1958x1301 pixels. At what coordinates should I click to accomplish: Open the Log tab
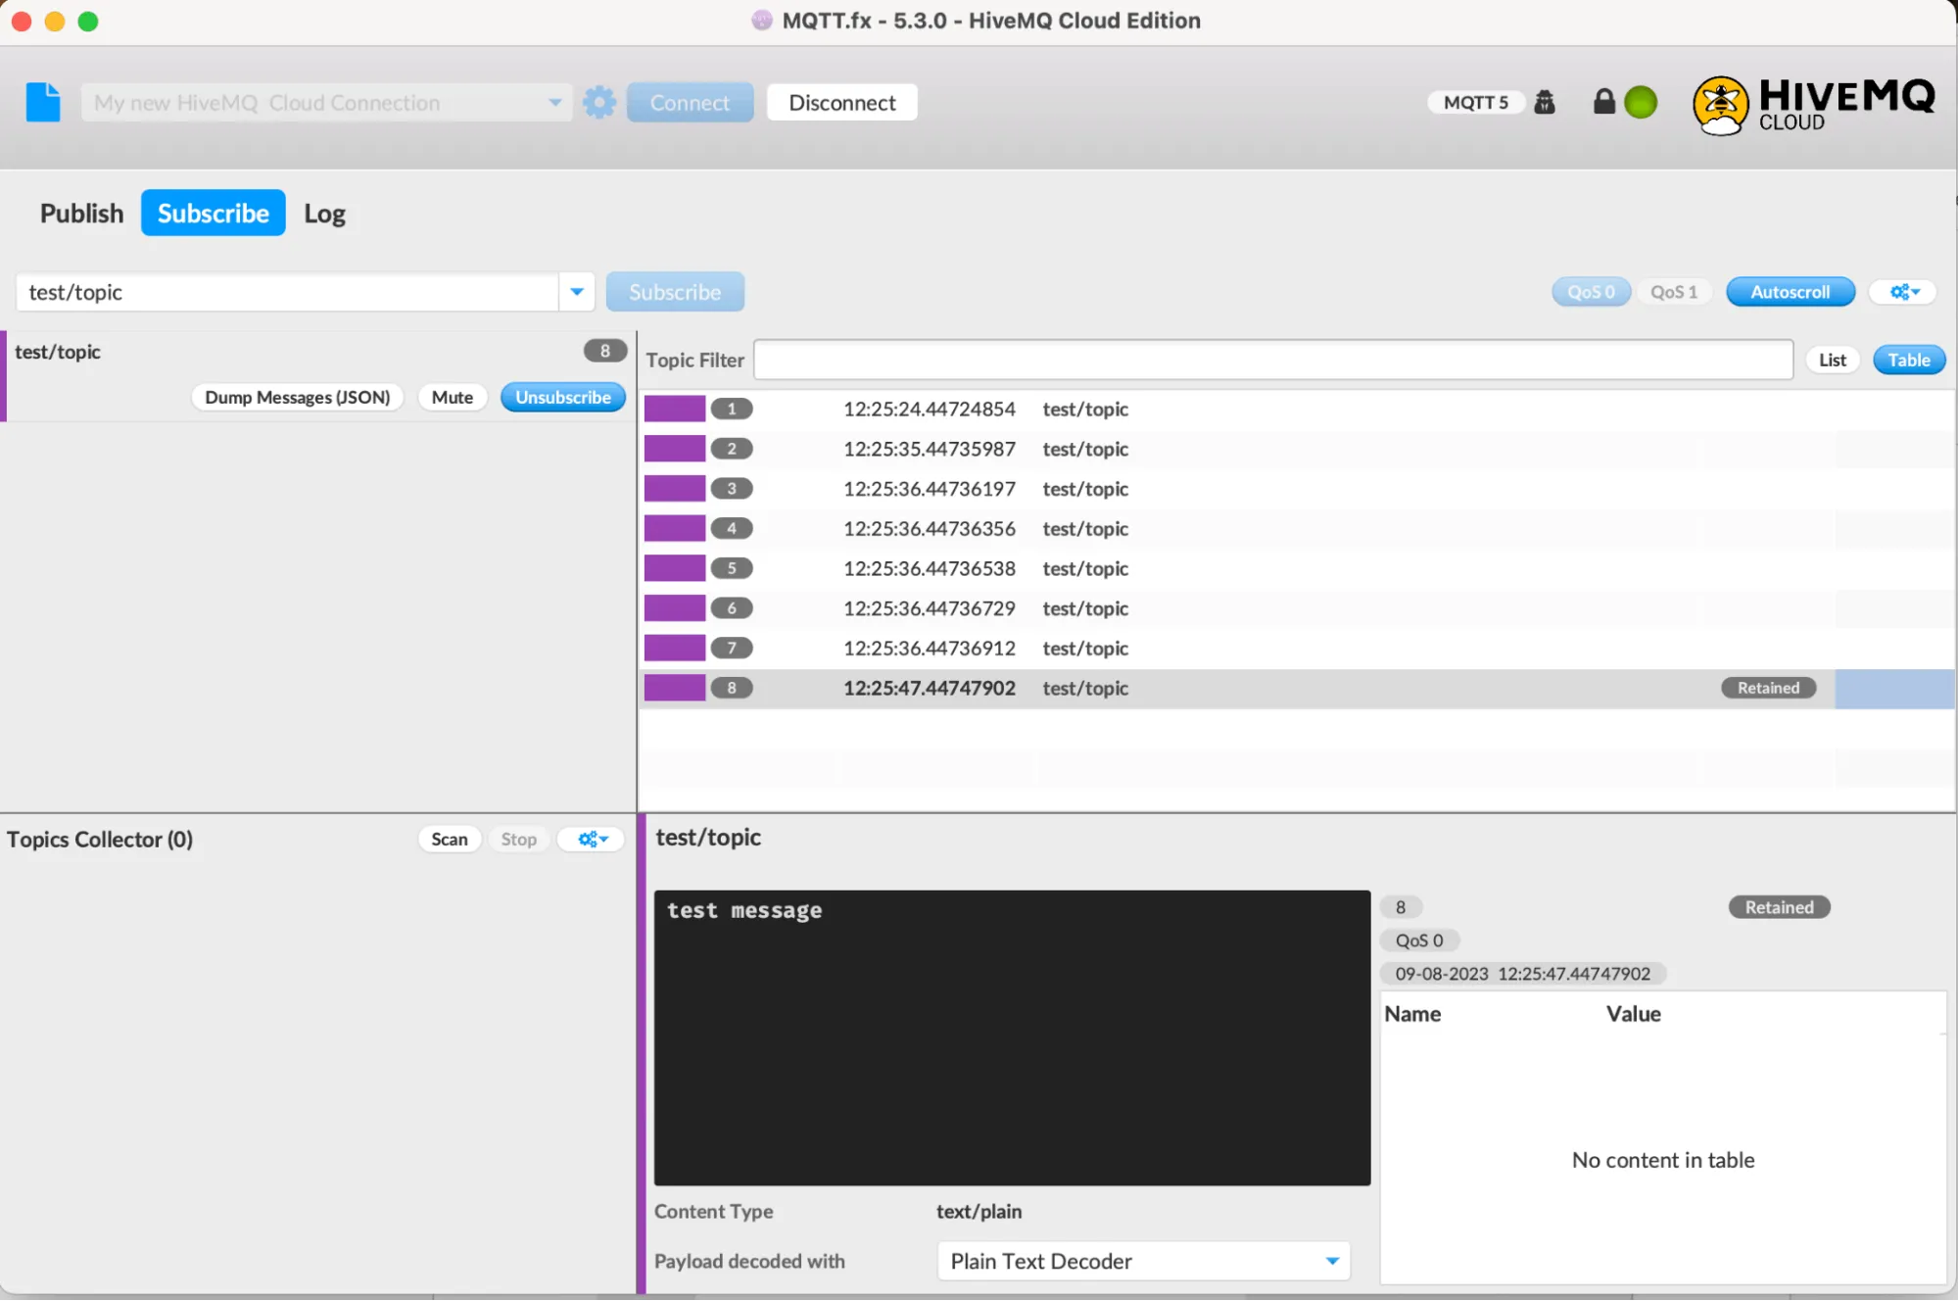coord(324,214)
